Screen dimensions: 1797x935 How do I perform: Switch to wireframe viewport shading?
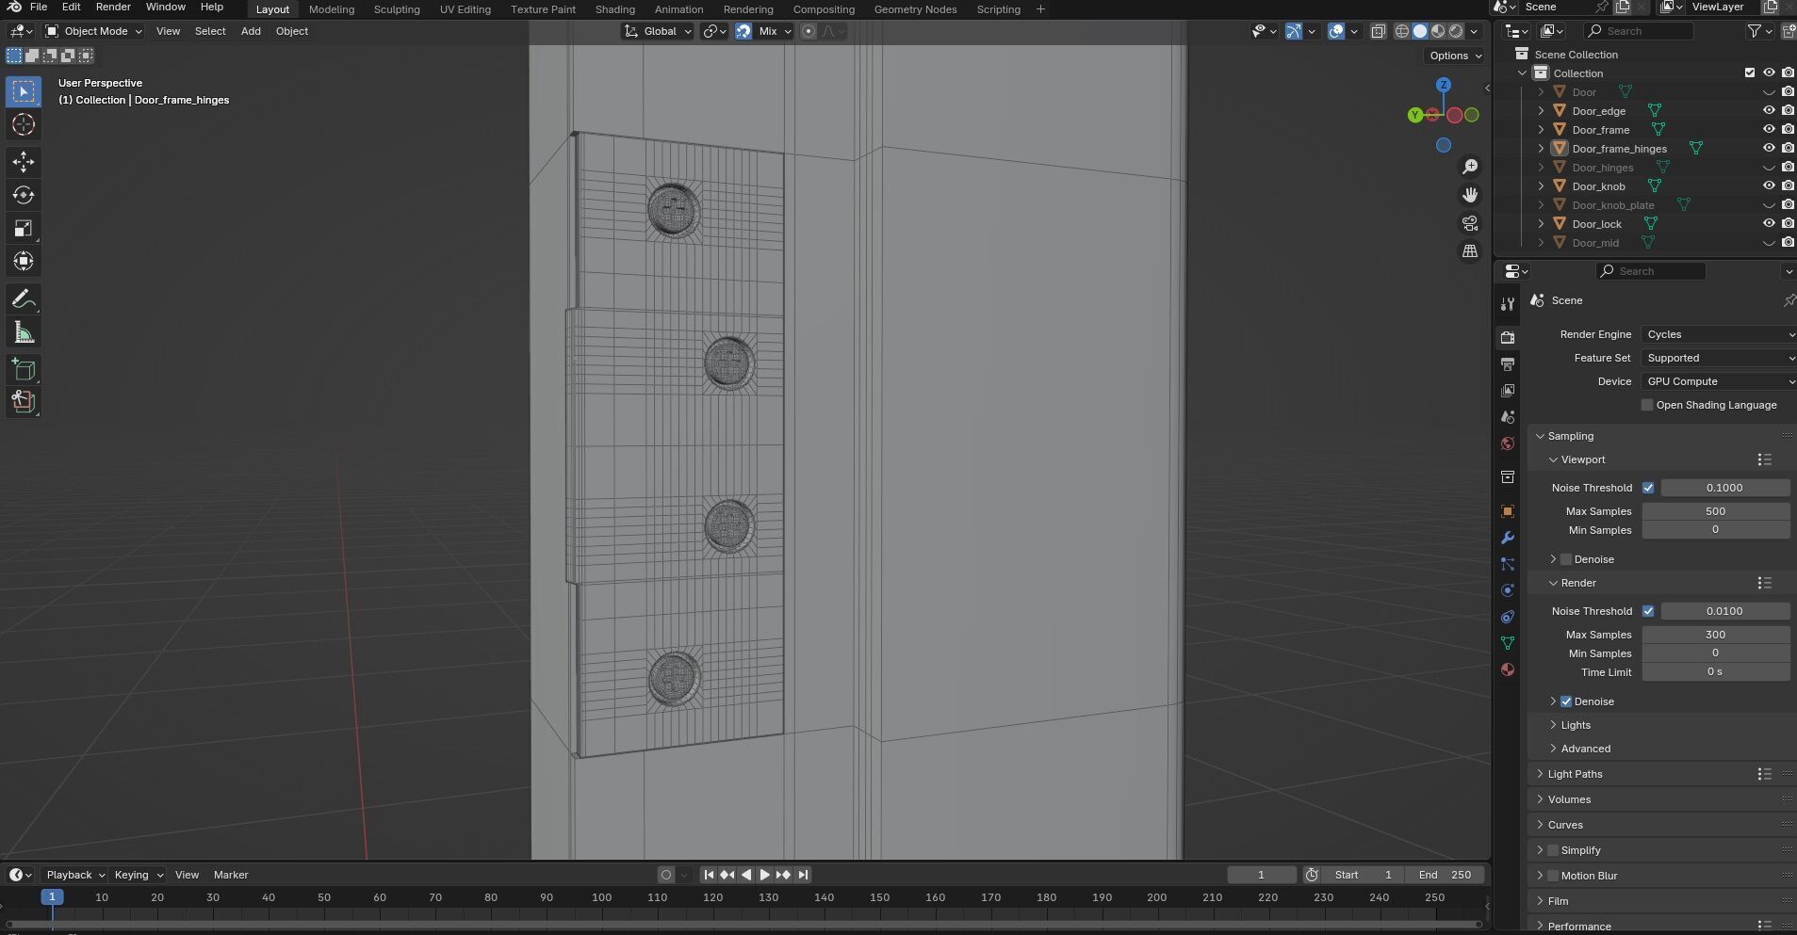click(1402, 31)
